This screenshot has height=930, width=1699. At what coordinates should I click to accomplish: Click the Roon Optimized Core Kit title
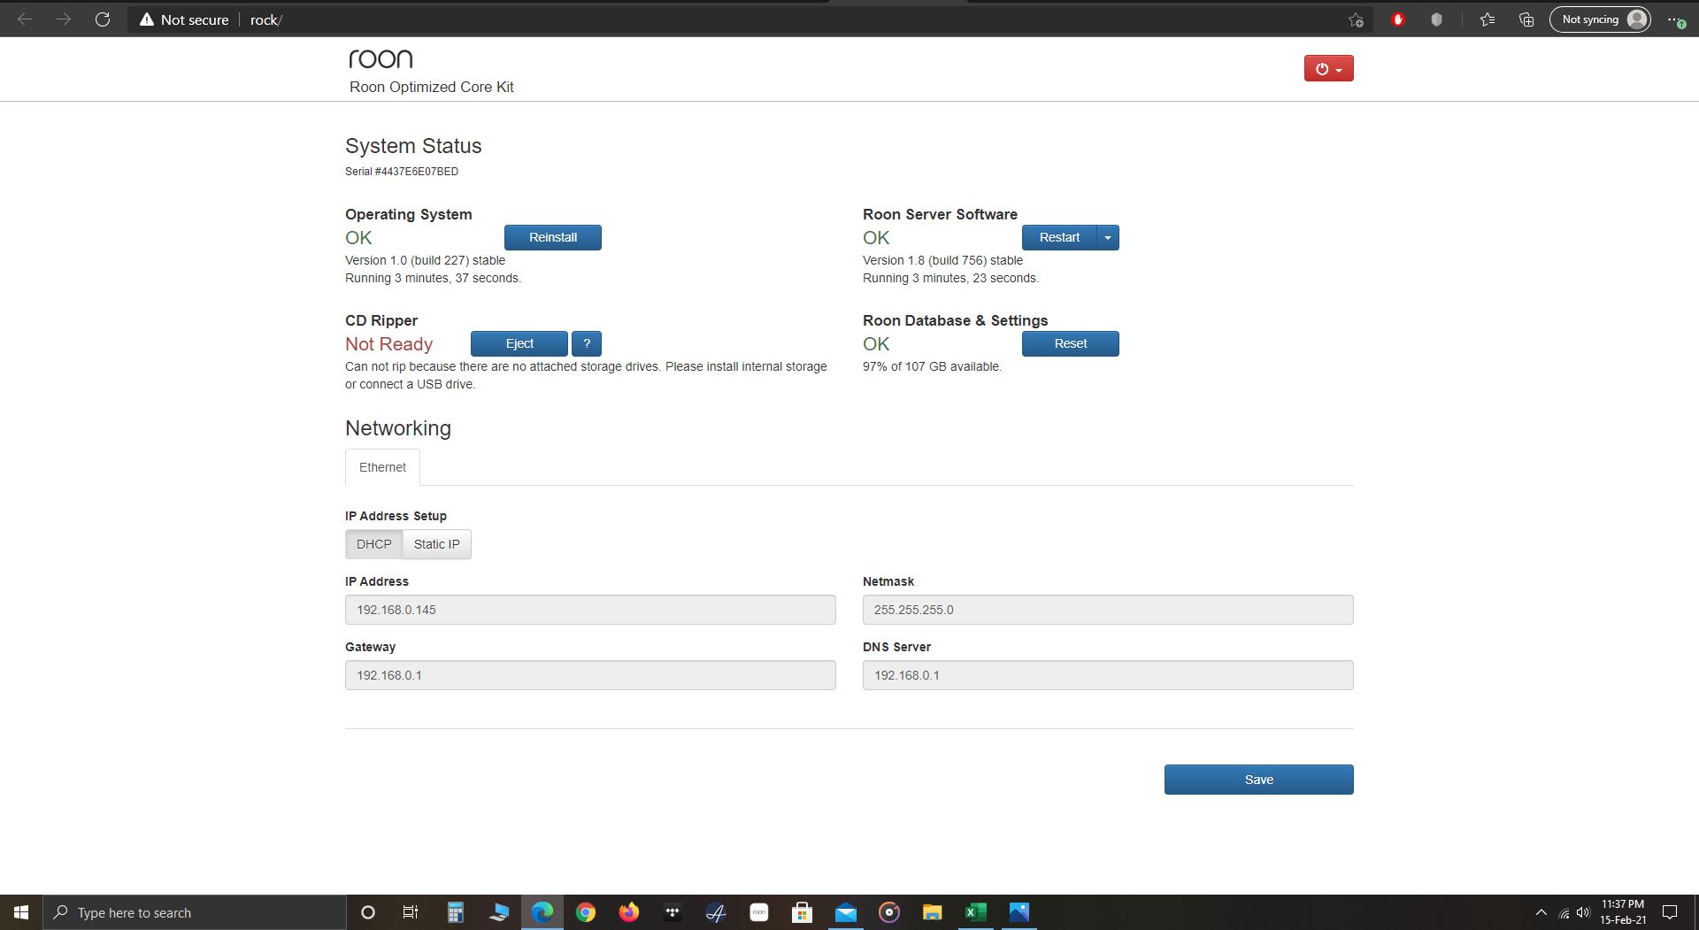pos(432,87)
